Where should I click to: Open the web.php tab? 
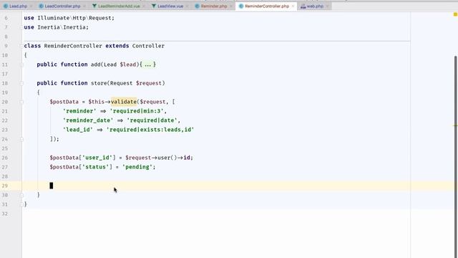315,6
